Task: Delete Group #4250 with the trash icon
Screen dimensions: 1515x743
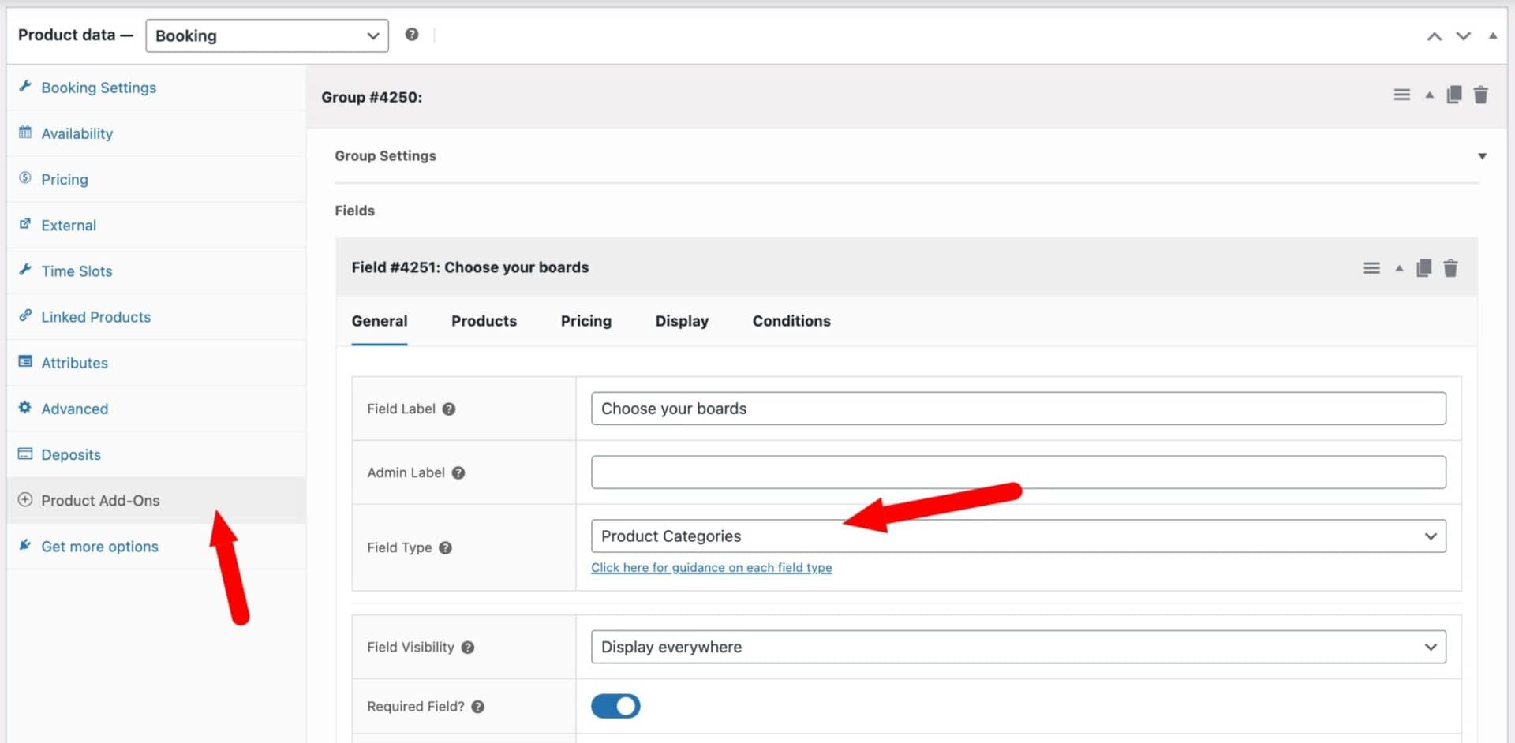Action: tap(1481, 95)
